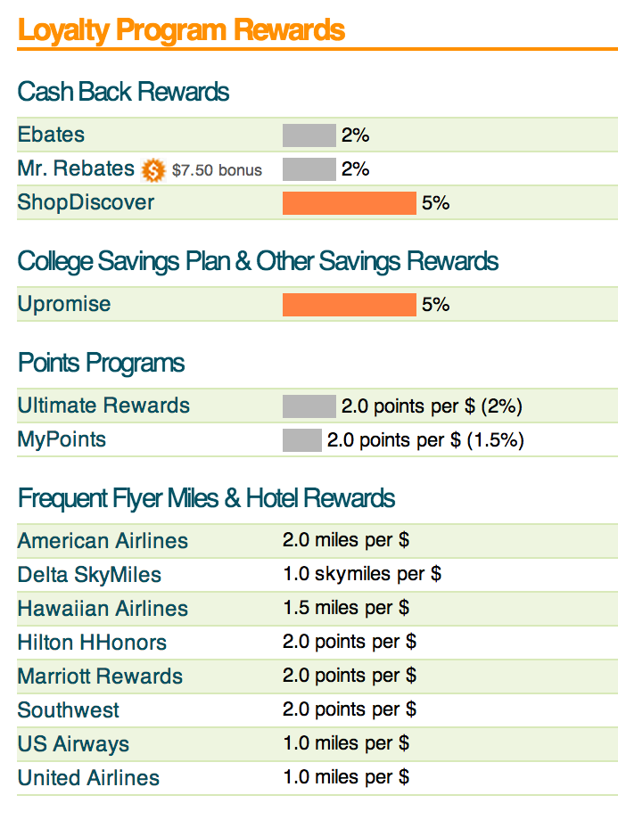Open the MyPoints program link

pos(62,440)
